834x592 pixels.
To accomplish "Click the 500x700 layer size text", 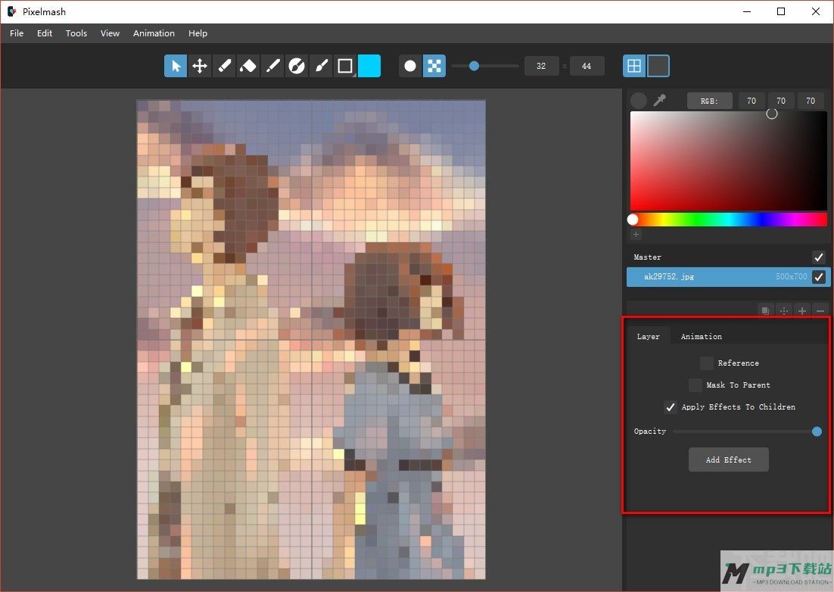I will pyautogui.click(x=791, y=276).
